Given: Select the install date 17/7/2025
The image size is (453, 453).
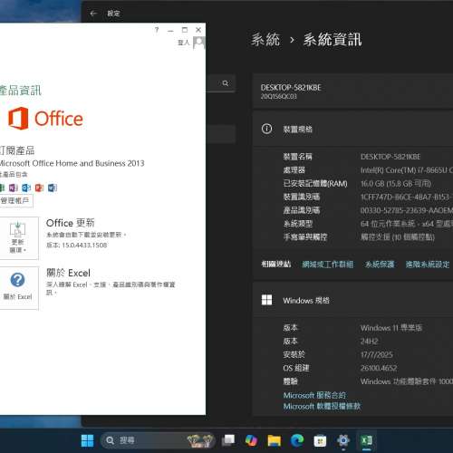Looking at the screenshot, I should (x=377, y=354).
